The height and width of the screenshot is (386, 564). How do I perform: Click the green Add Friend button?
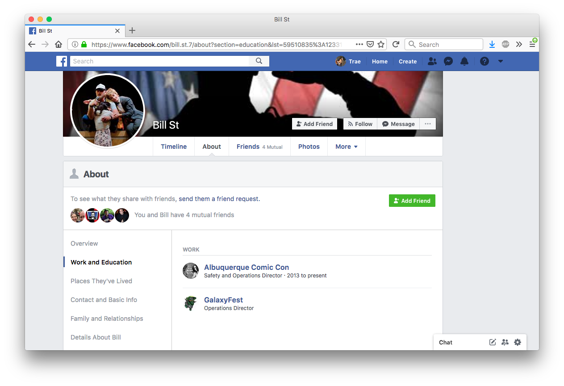412,201
